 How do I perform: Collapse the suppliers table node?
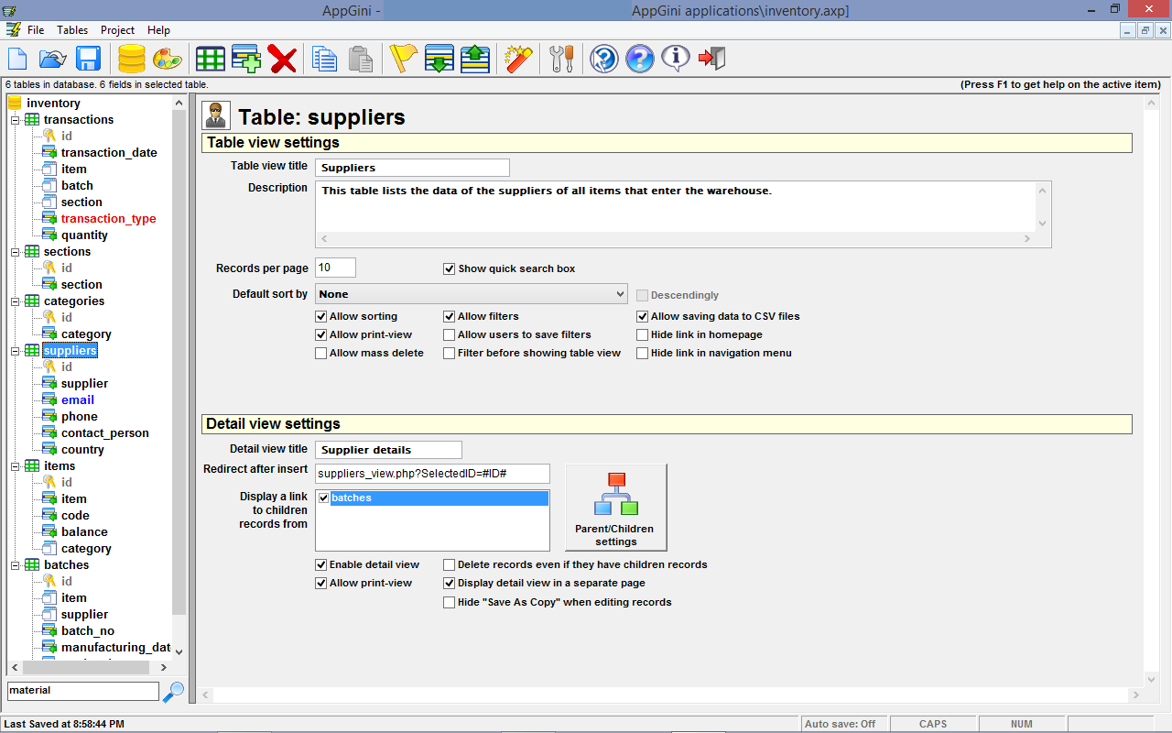[x=15, y=351]
